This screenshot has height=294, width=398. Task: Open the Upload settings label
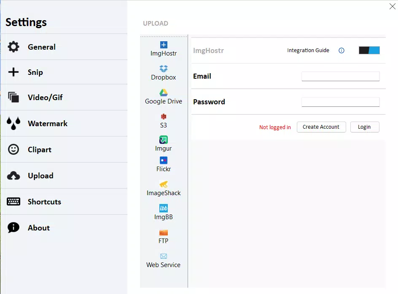(40, 176)
